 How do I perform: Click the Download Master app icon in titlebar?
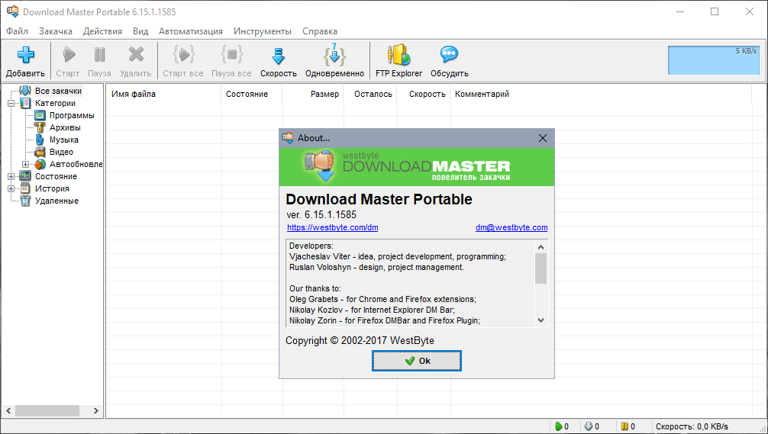[x=13, y=11]
